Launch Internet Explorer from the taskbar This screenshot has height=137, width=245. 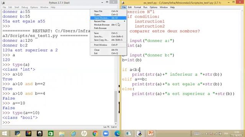(73, 134)
